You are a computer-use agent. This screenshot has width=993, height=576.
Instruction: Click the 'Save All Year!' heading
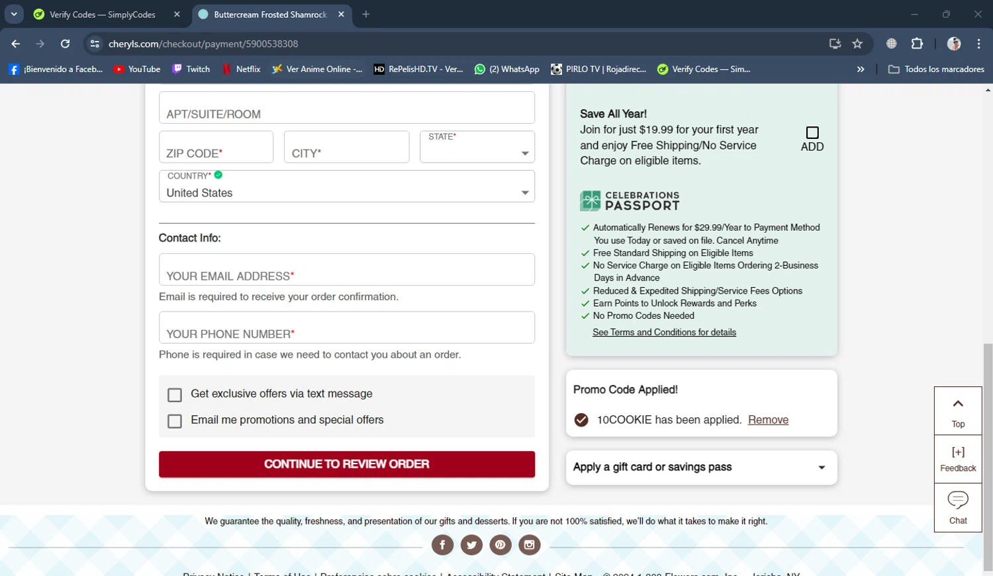(613, 114)
